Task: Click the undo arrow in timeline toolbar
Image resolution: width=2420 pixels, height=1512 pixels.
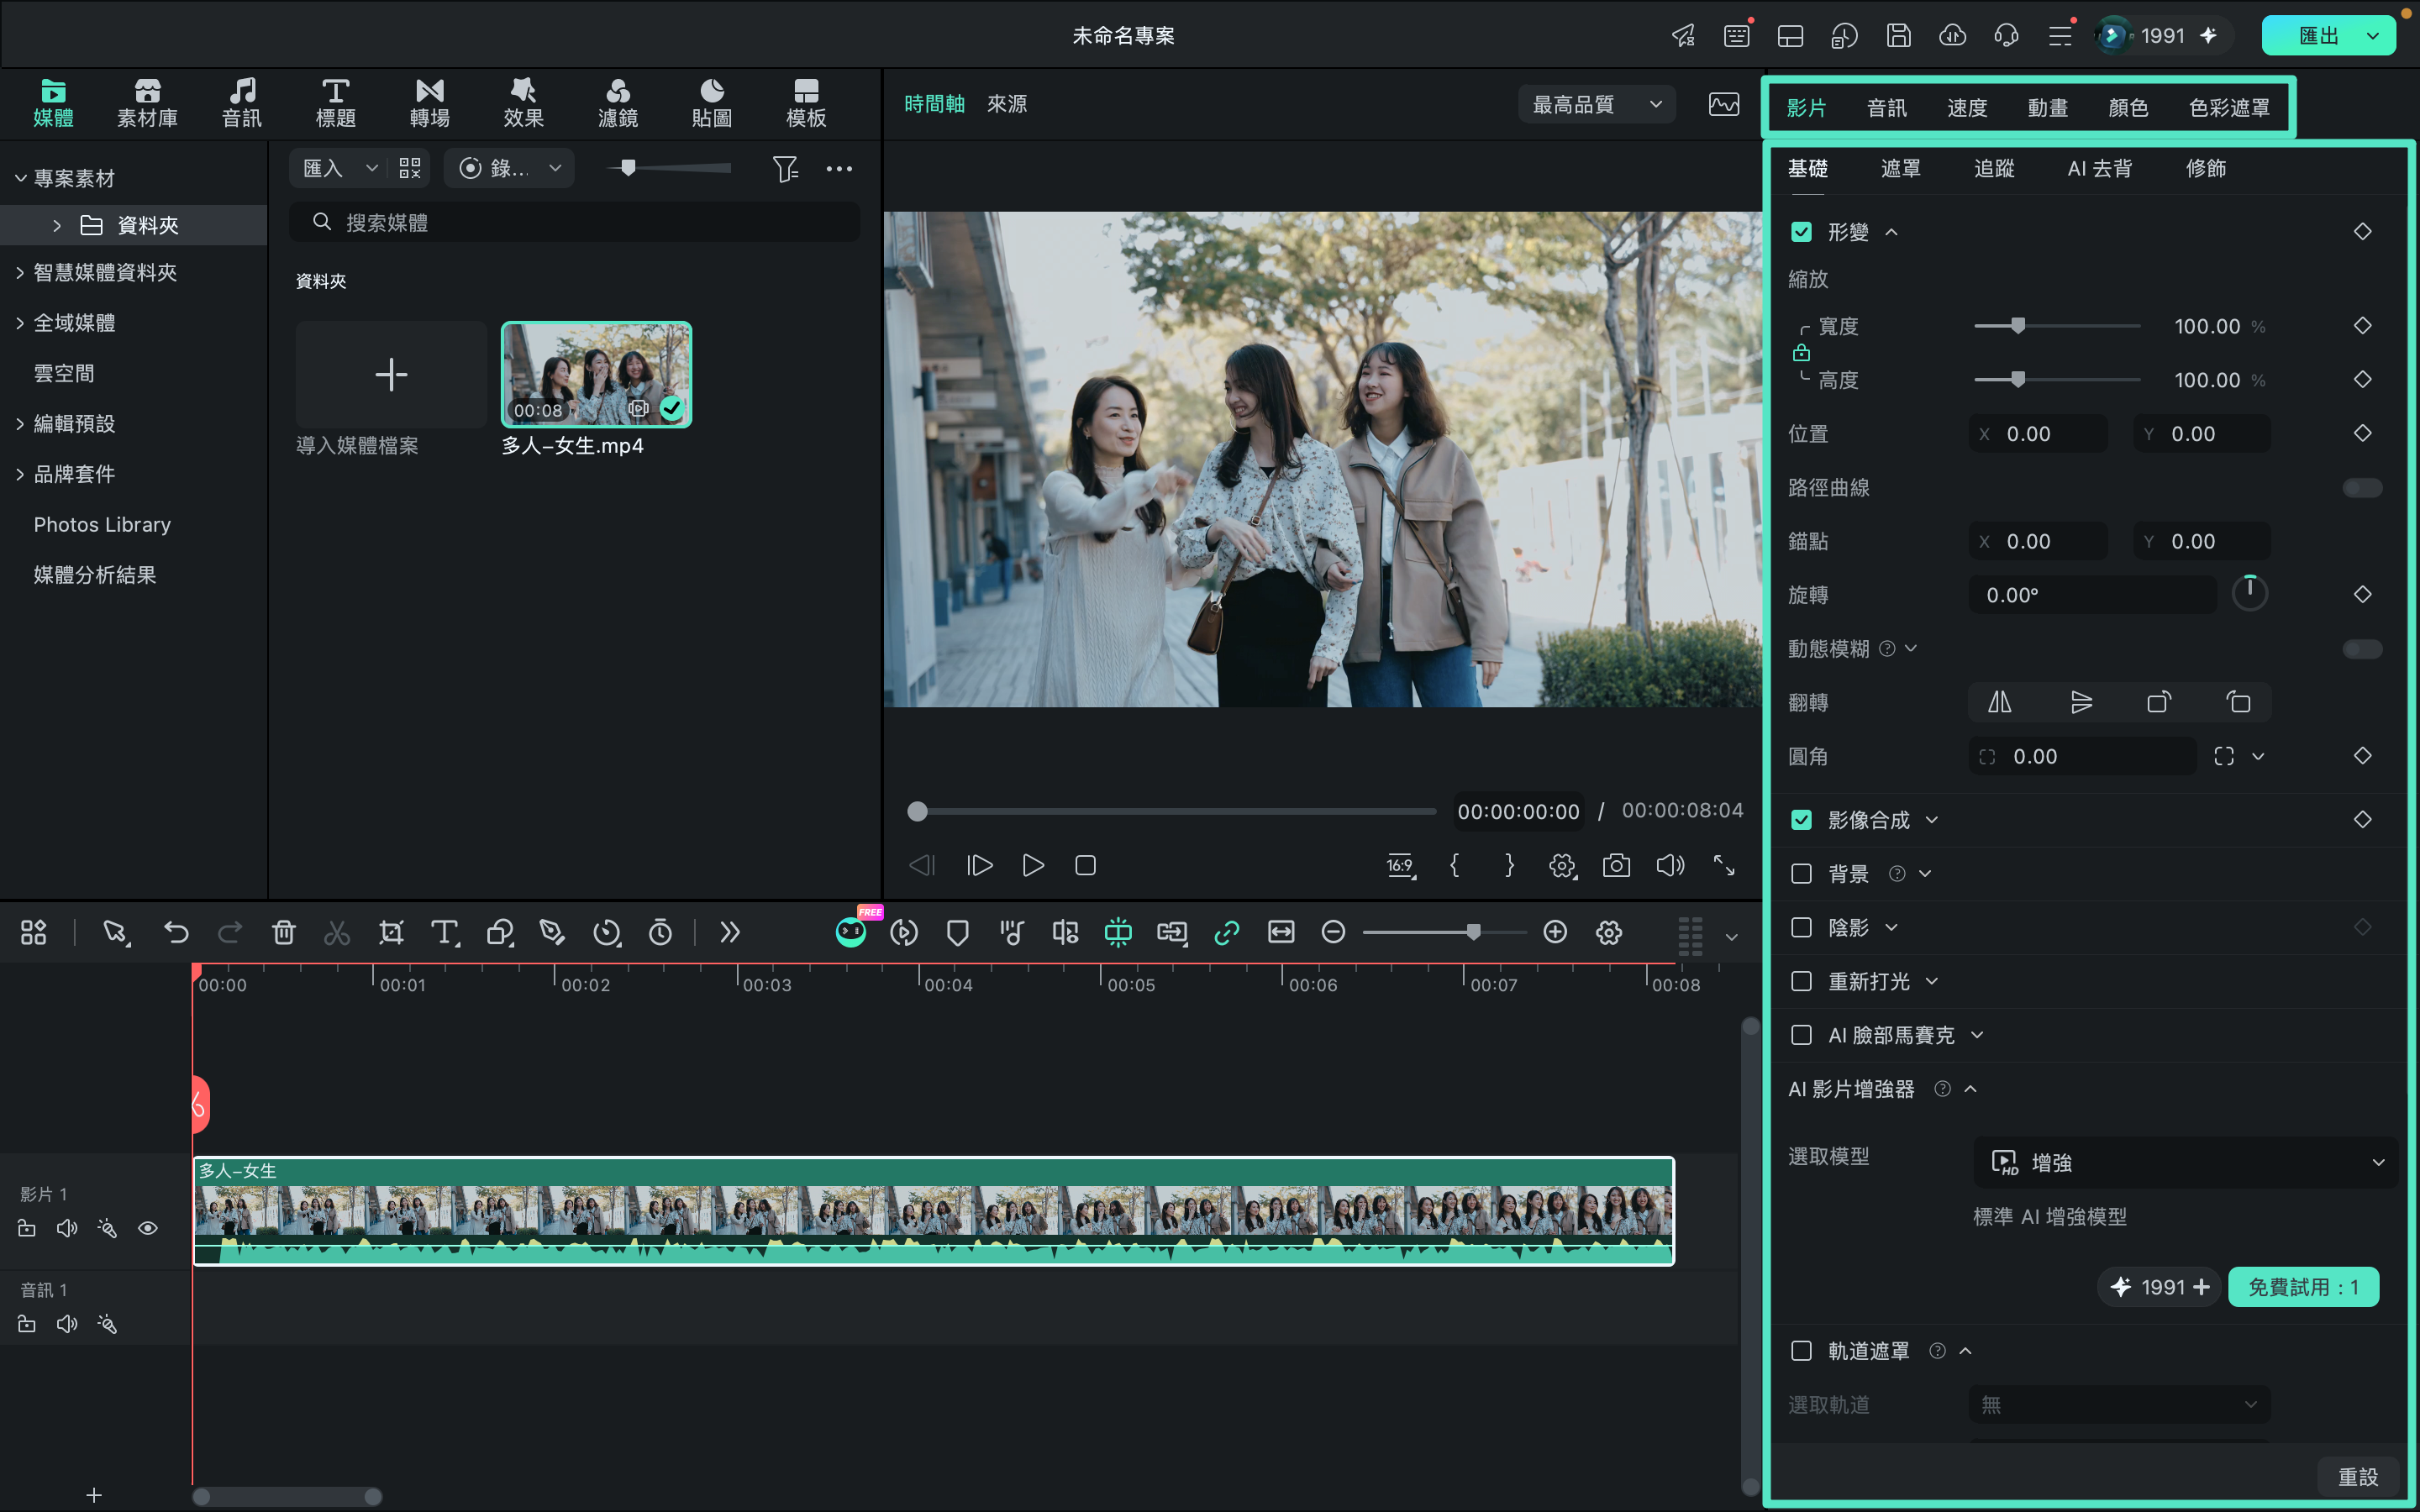Action: 176,933
